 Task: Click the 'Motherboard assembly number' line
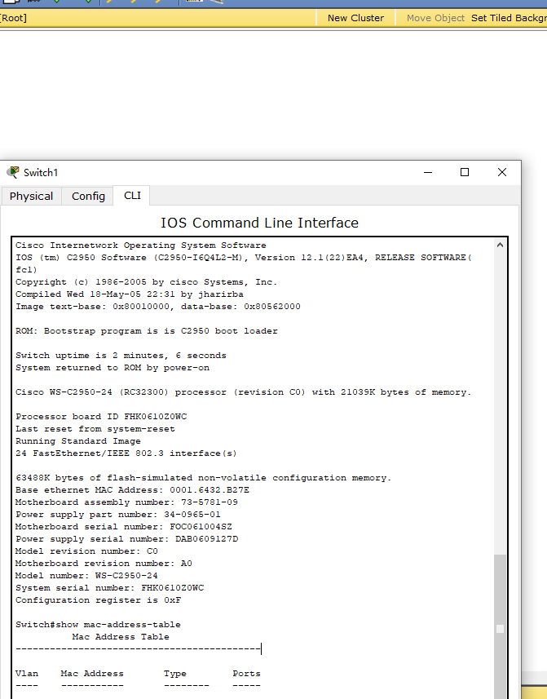(126, 502)
